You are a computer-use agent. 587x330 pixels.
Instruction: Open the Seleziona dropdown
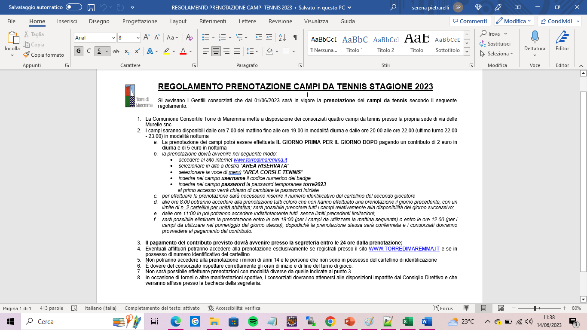coord(497,54)
